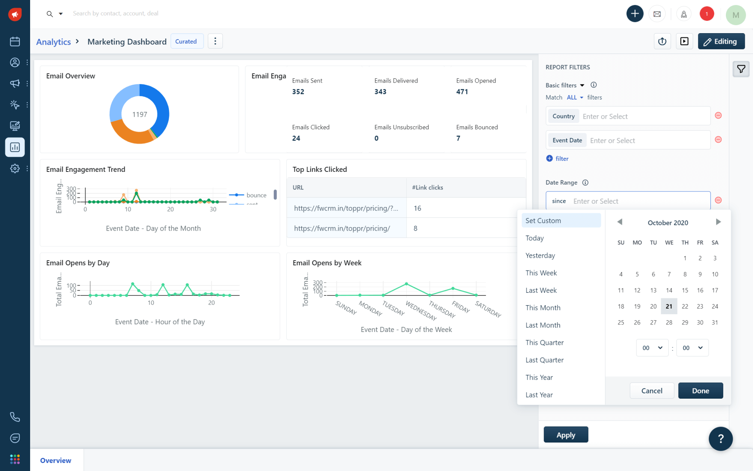
Task: Open campaigns megaphone sidebar icon
Action: tap(15, 83)
